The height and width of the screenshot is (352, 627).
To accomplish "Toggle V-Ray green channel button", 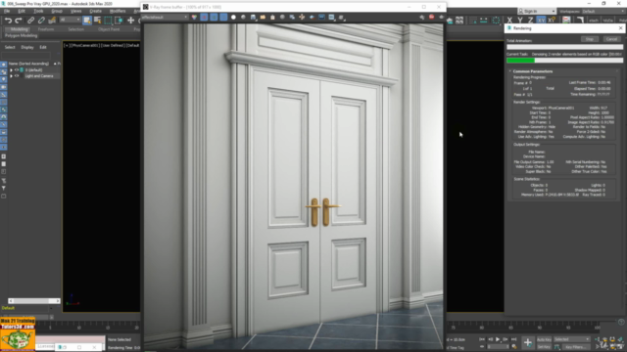I will pyautogui.click(x=214, y=18).
